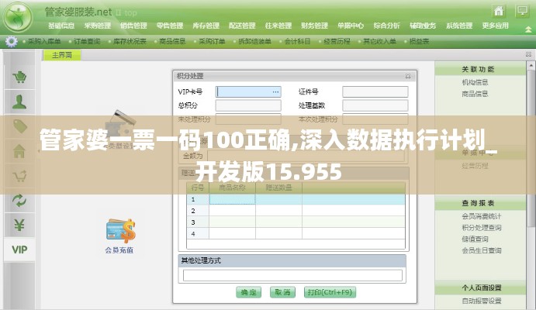Viewport: 536px width, 310px height.
Task: Open 采购订单 shortcut
Action: (x=212, y=41)
